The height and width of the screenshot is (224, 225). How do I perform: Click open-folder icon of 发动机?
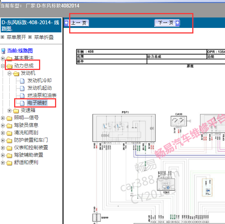[x=16, y=74]
